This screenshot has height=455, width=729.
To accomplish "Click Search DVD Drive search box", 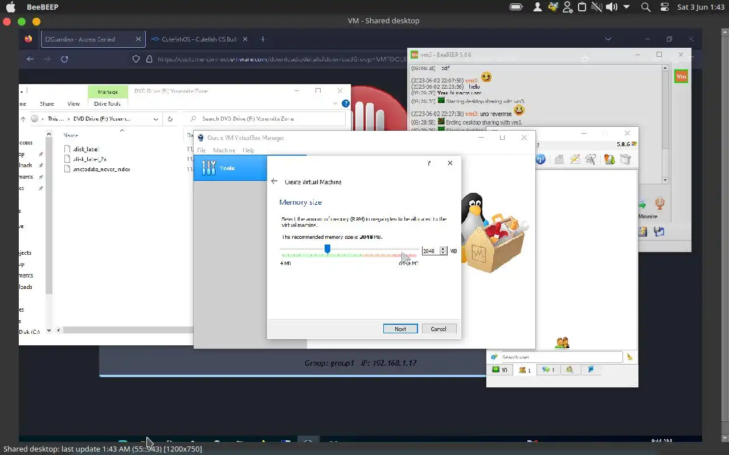I will pos(265,119).
